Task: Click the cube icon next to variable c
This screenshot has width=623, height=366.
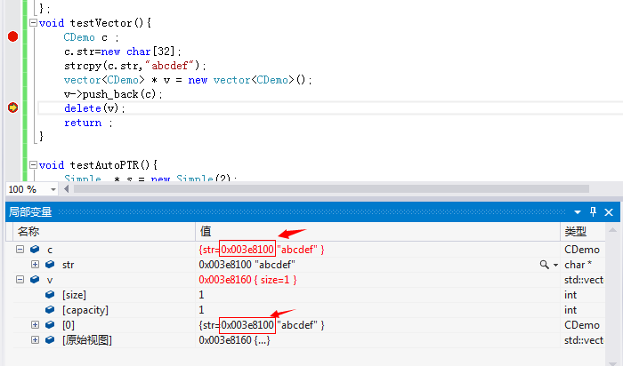Action: coord(35,249)
